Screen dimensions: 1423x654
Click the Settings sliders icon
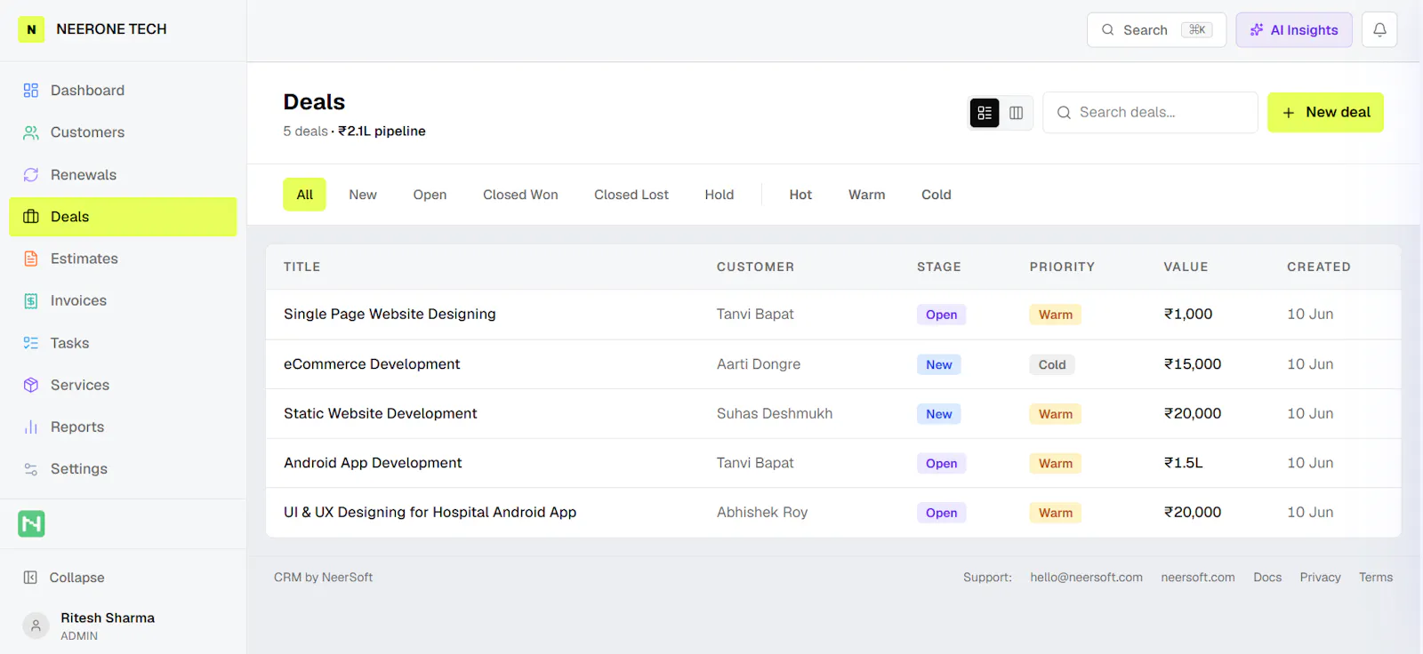(31, 469)
